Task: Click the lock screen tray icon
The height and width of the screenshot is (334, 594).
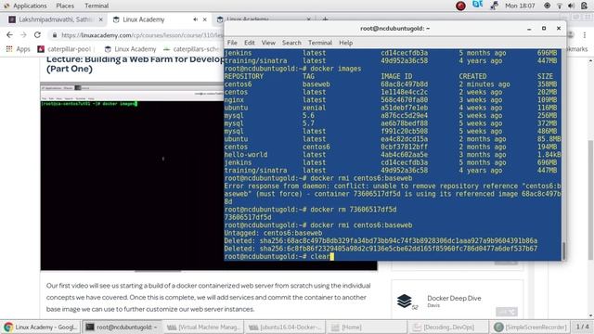Action: tap(584, 6)
